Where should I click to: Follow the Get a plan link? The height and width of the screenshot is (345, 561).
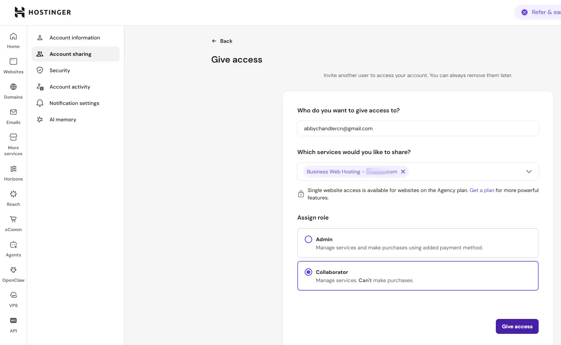pos(482,190)
